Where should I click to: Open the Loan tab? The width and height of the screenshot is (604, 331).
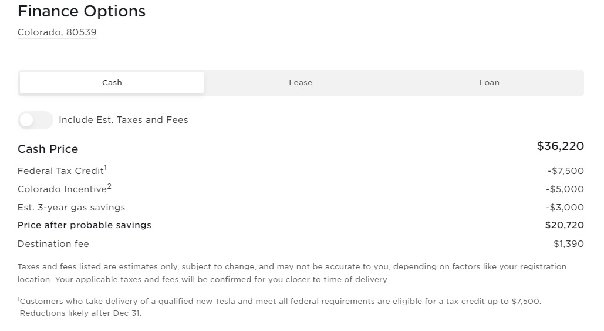coord(489,83)
